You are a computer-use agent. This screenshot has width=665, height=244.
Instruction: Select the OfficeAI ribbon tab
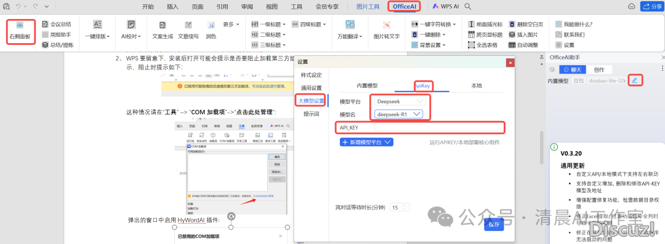click(404, 6)
